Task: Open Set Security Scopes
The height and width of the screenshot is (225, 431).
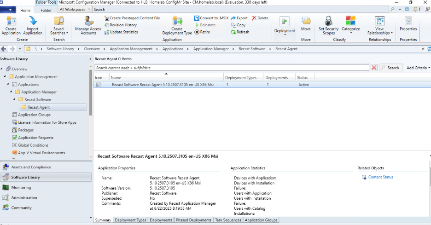Action: [328, 26]
